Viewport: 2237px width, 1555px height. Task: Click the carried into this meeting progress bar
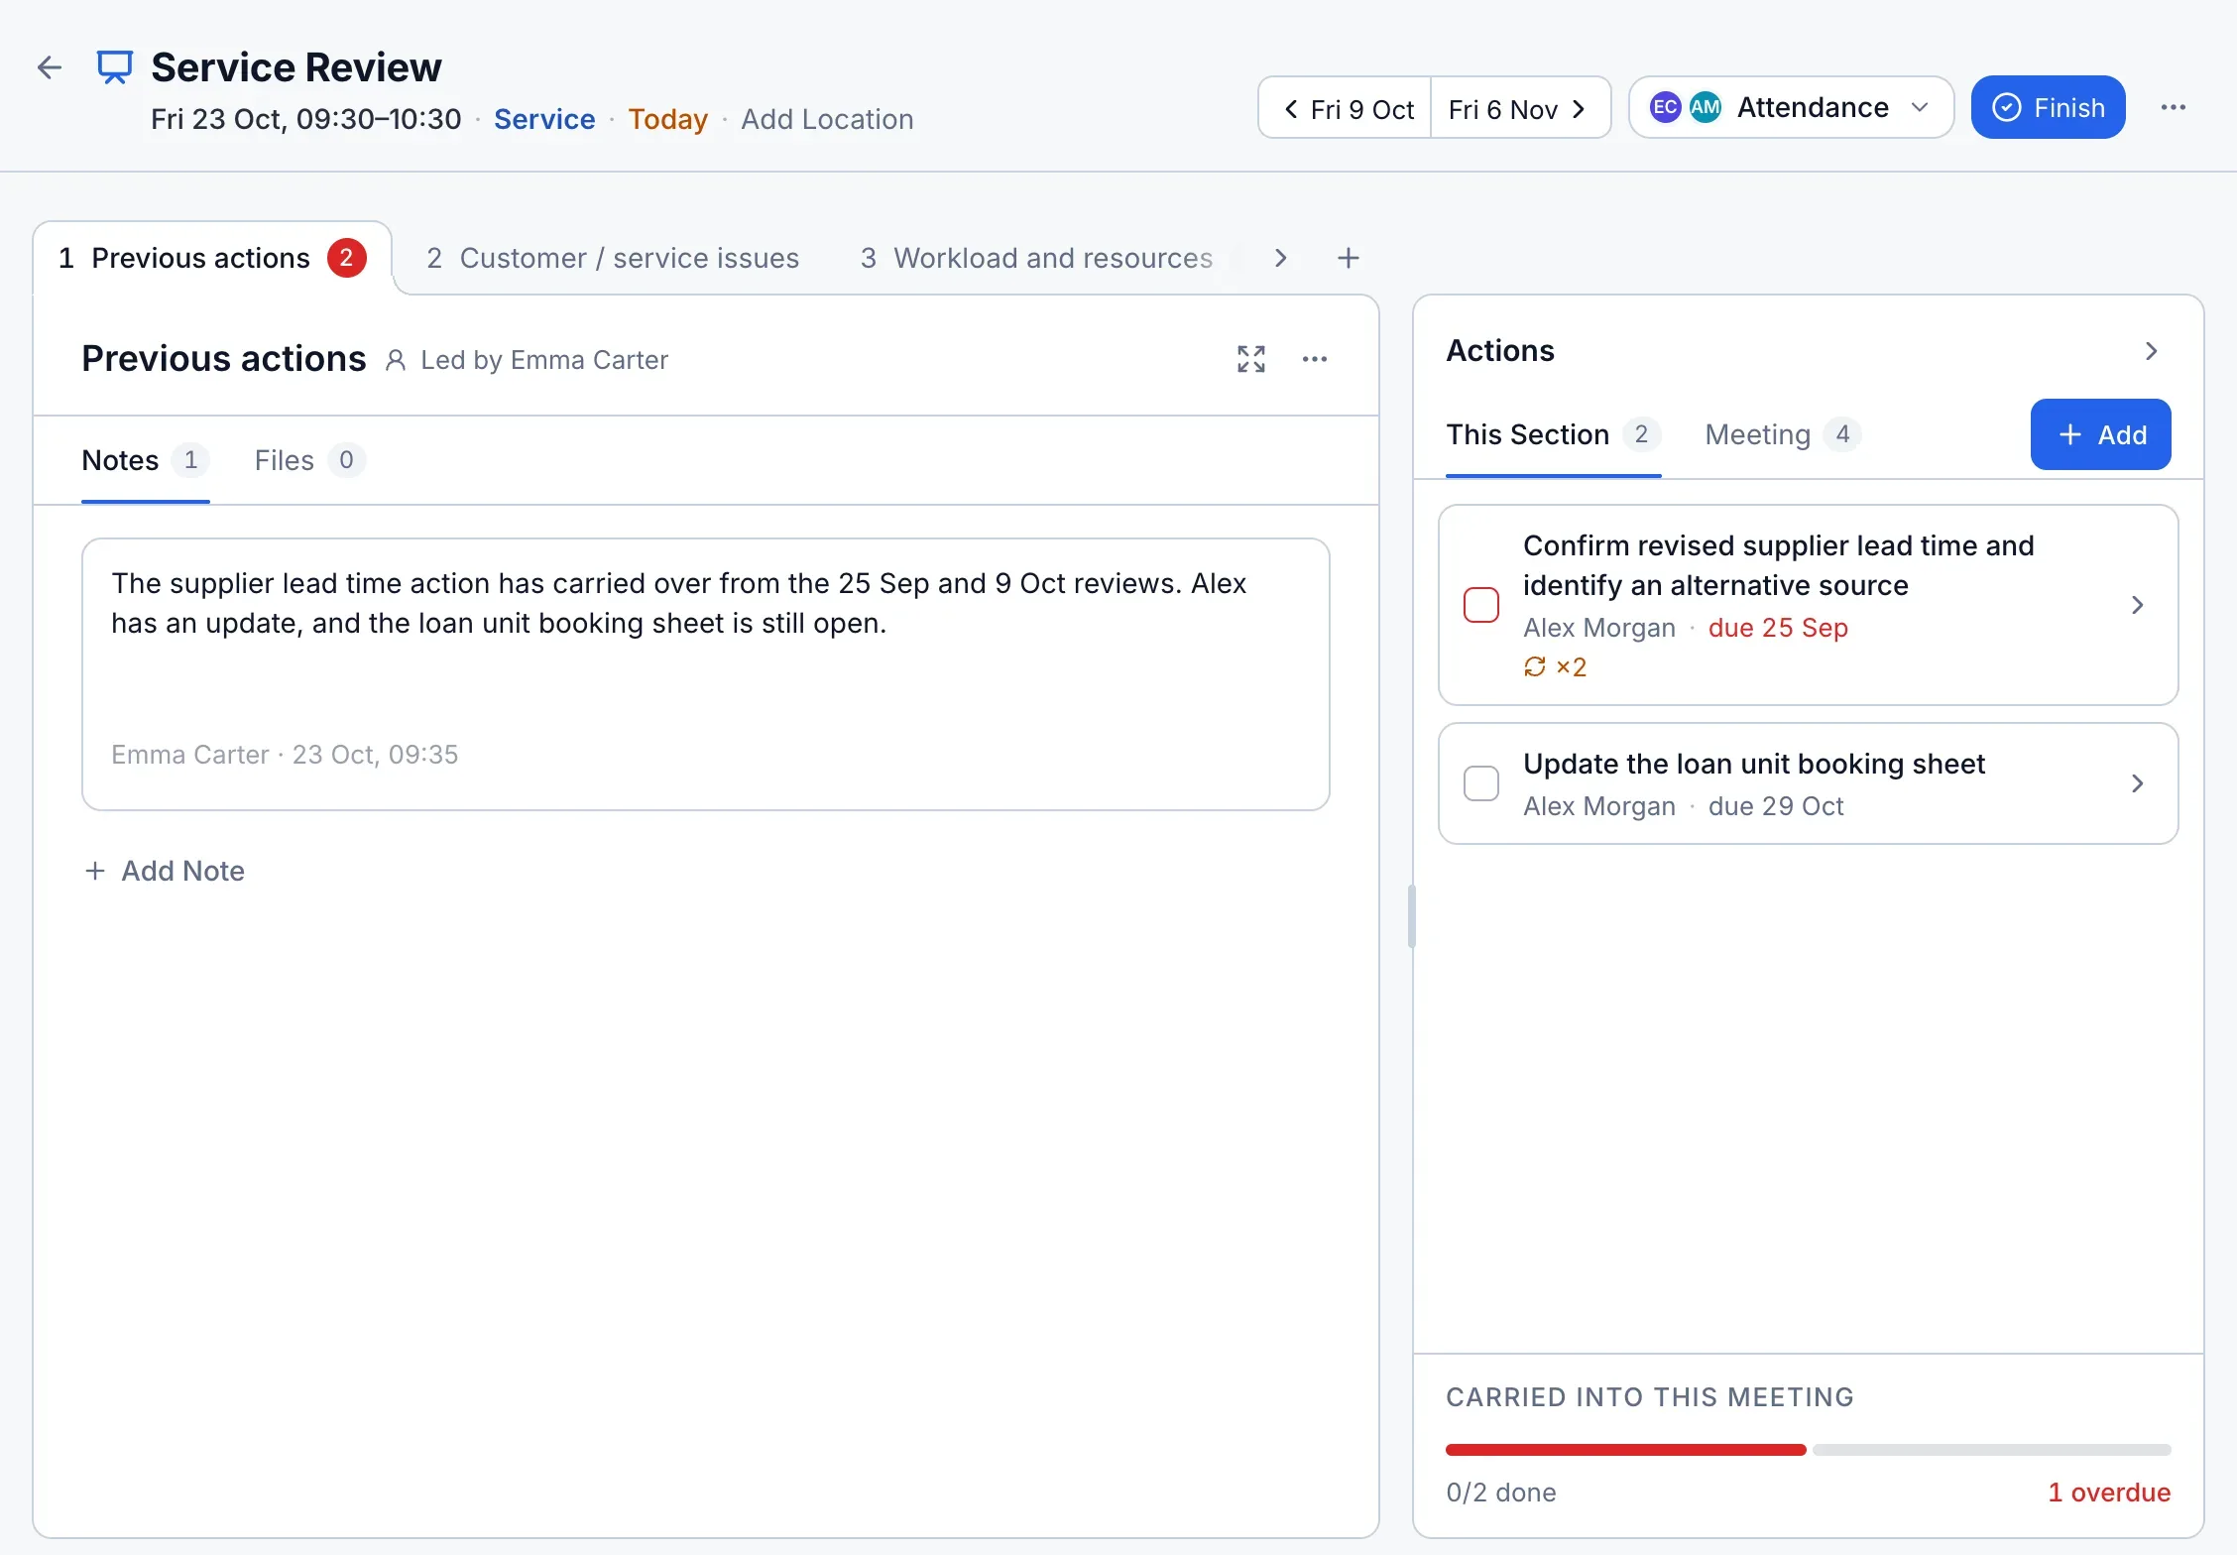(x=1808, y=1450)
